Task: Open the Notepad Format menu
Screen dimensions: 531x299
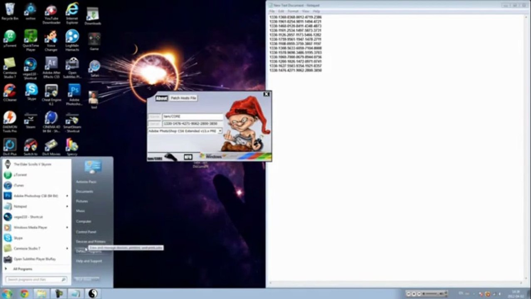Action: point(293,11)
